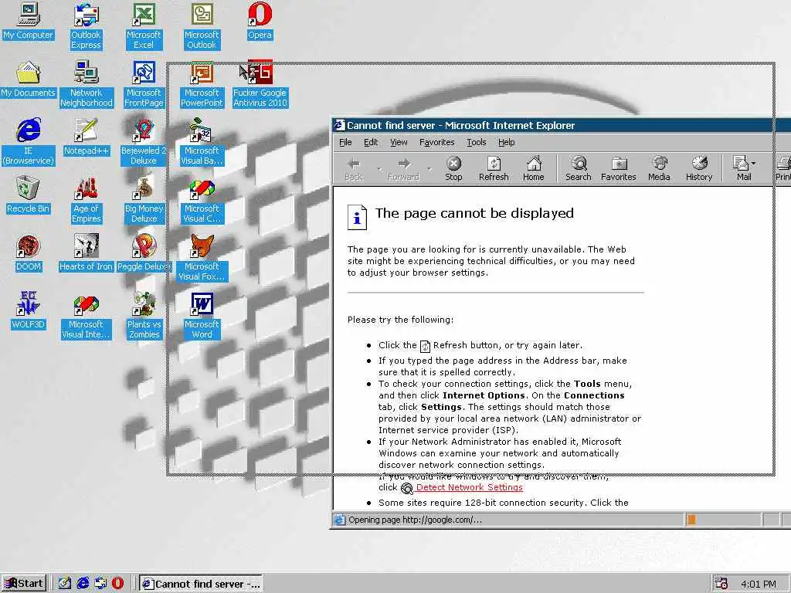The height and width of the screenshot is (593, 791).
Task: Open the Search pane from the toolbar
Action: click(578, 169)
